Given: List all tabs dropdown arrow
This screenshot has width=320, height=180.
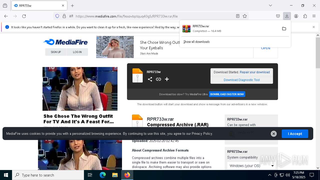Looking at the screenshot, I should point(270,5).
